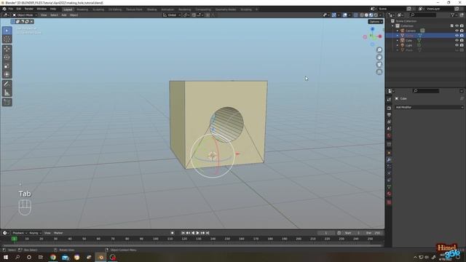The width and height of the screenshot is (466, 262).
Task: Switch to the Modeling workspace tab
Action: click(82, 9)
